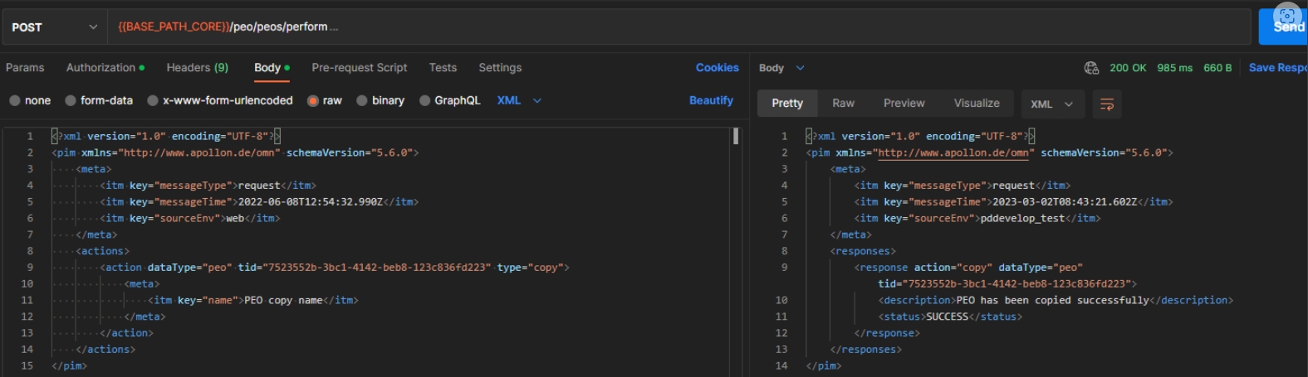Open the Pre-request Script tab
The width and height of the screenshot is (1308, 377).
359,68
